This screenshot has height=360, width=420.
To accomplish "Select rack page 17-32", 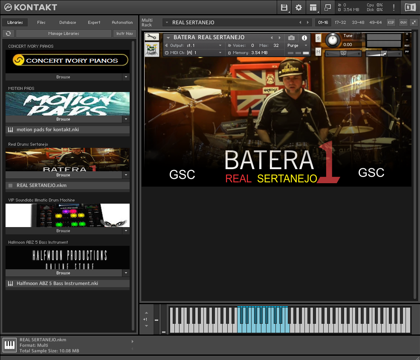I will 340,23.
